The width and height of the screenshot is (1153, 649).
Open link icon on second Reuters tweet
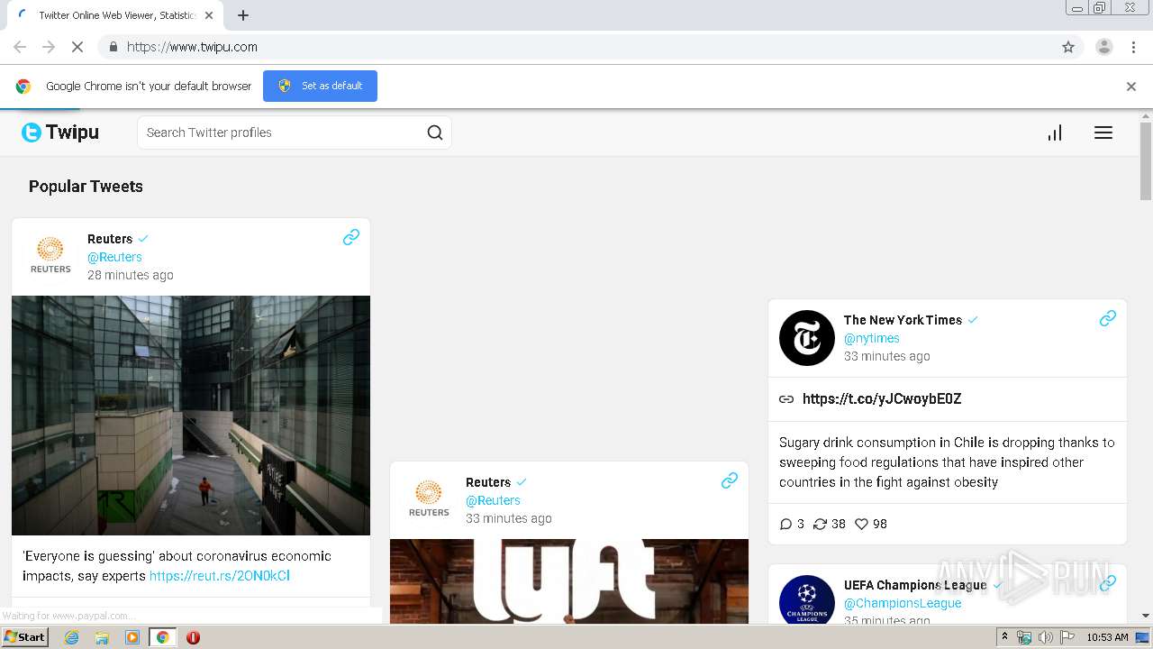click(x=730, y=480)
